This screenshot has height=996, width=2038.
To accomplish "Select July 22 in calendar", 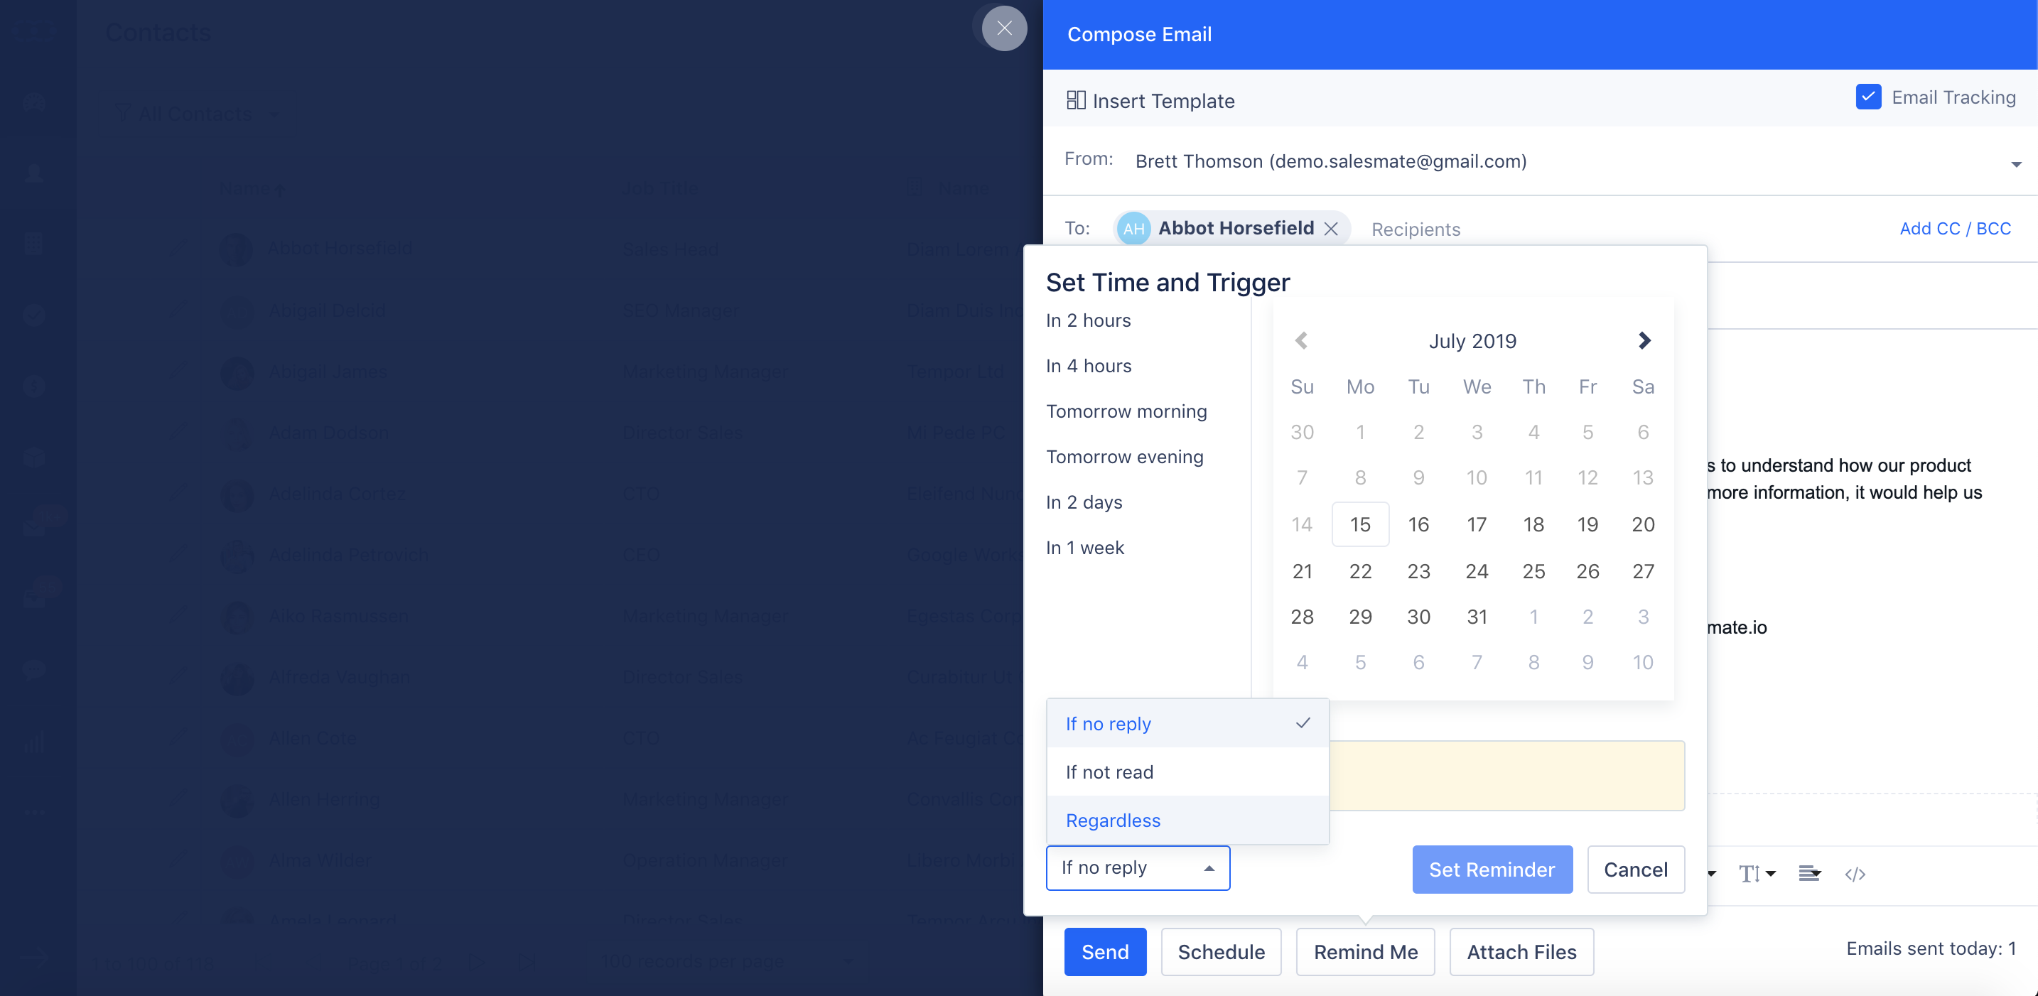I will pyautogui.click(x=1360, y=571).
